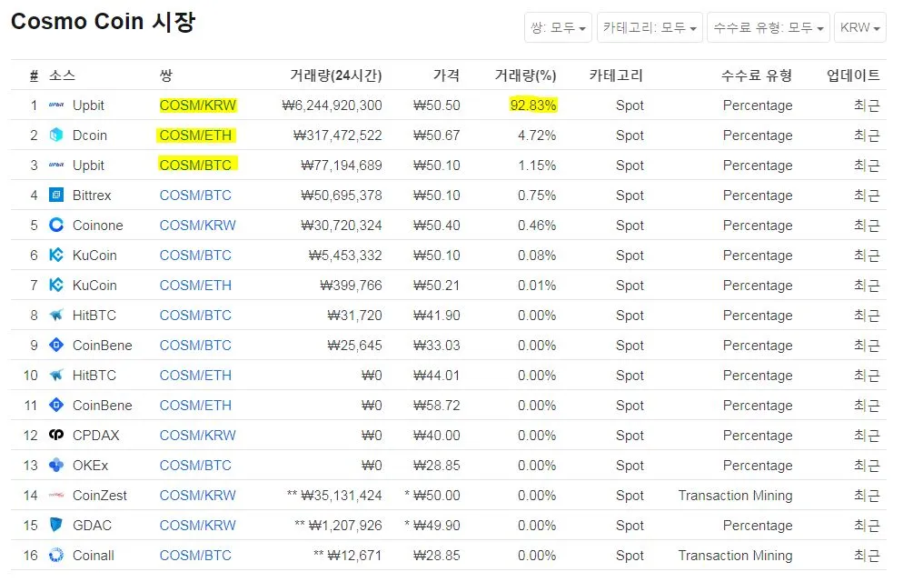Screen dimensions: 903x582
Task: Open CoinZest COSM/KRW pair link
Action: point(197,495)
